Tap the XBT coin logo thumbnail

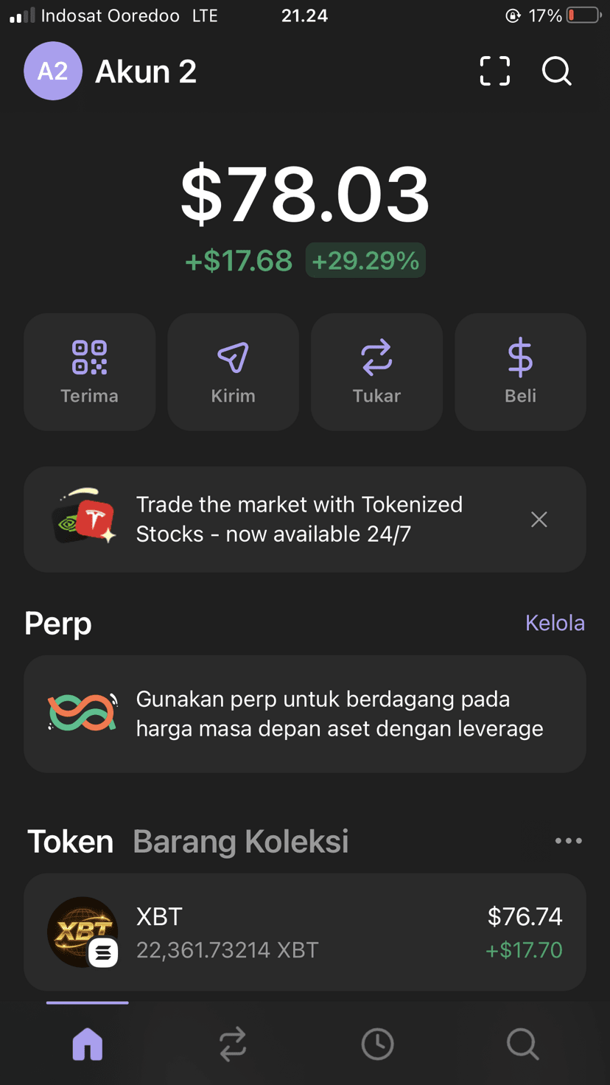click(x=83, y=932)
